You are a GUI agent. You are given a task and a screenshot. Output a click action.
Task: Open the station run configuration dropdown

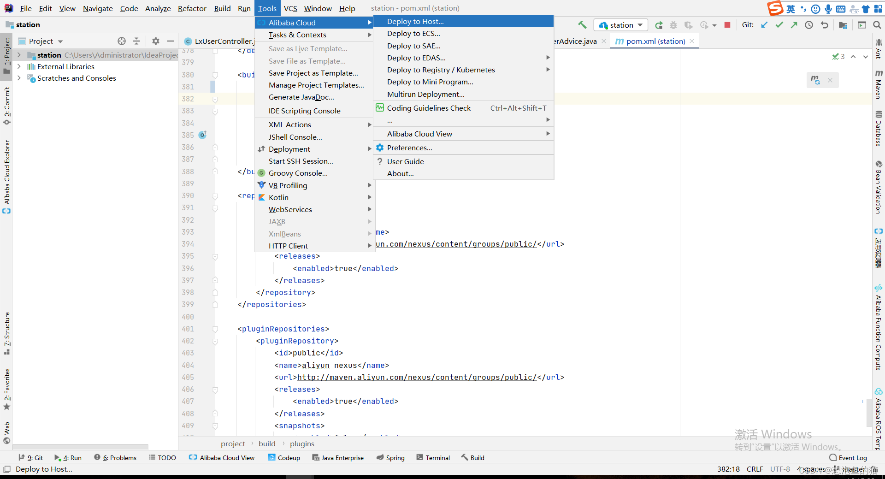620,25
